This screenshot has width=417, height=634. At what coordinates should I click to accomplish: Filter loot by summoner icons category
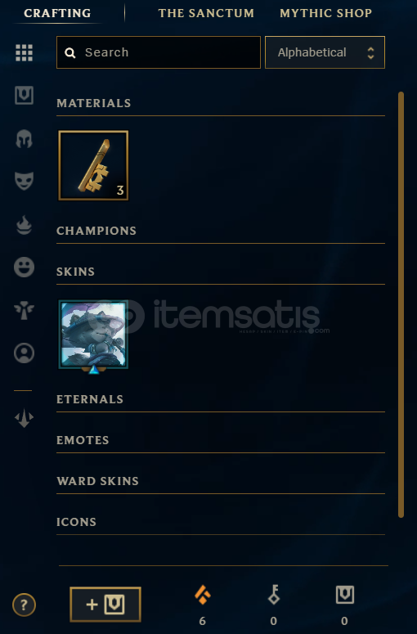click(x=24, y=353)
